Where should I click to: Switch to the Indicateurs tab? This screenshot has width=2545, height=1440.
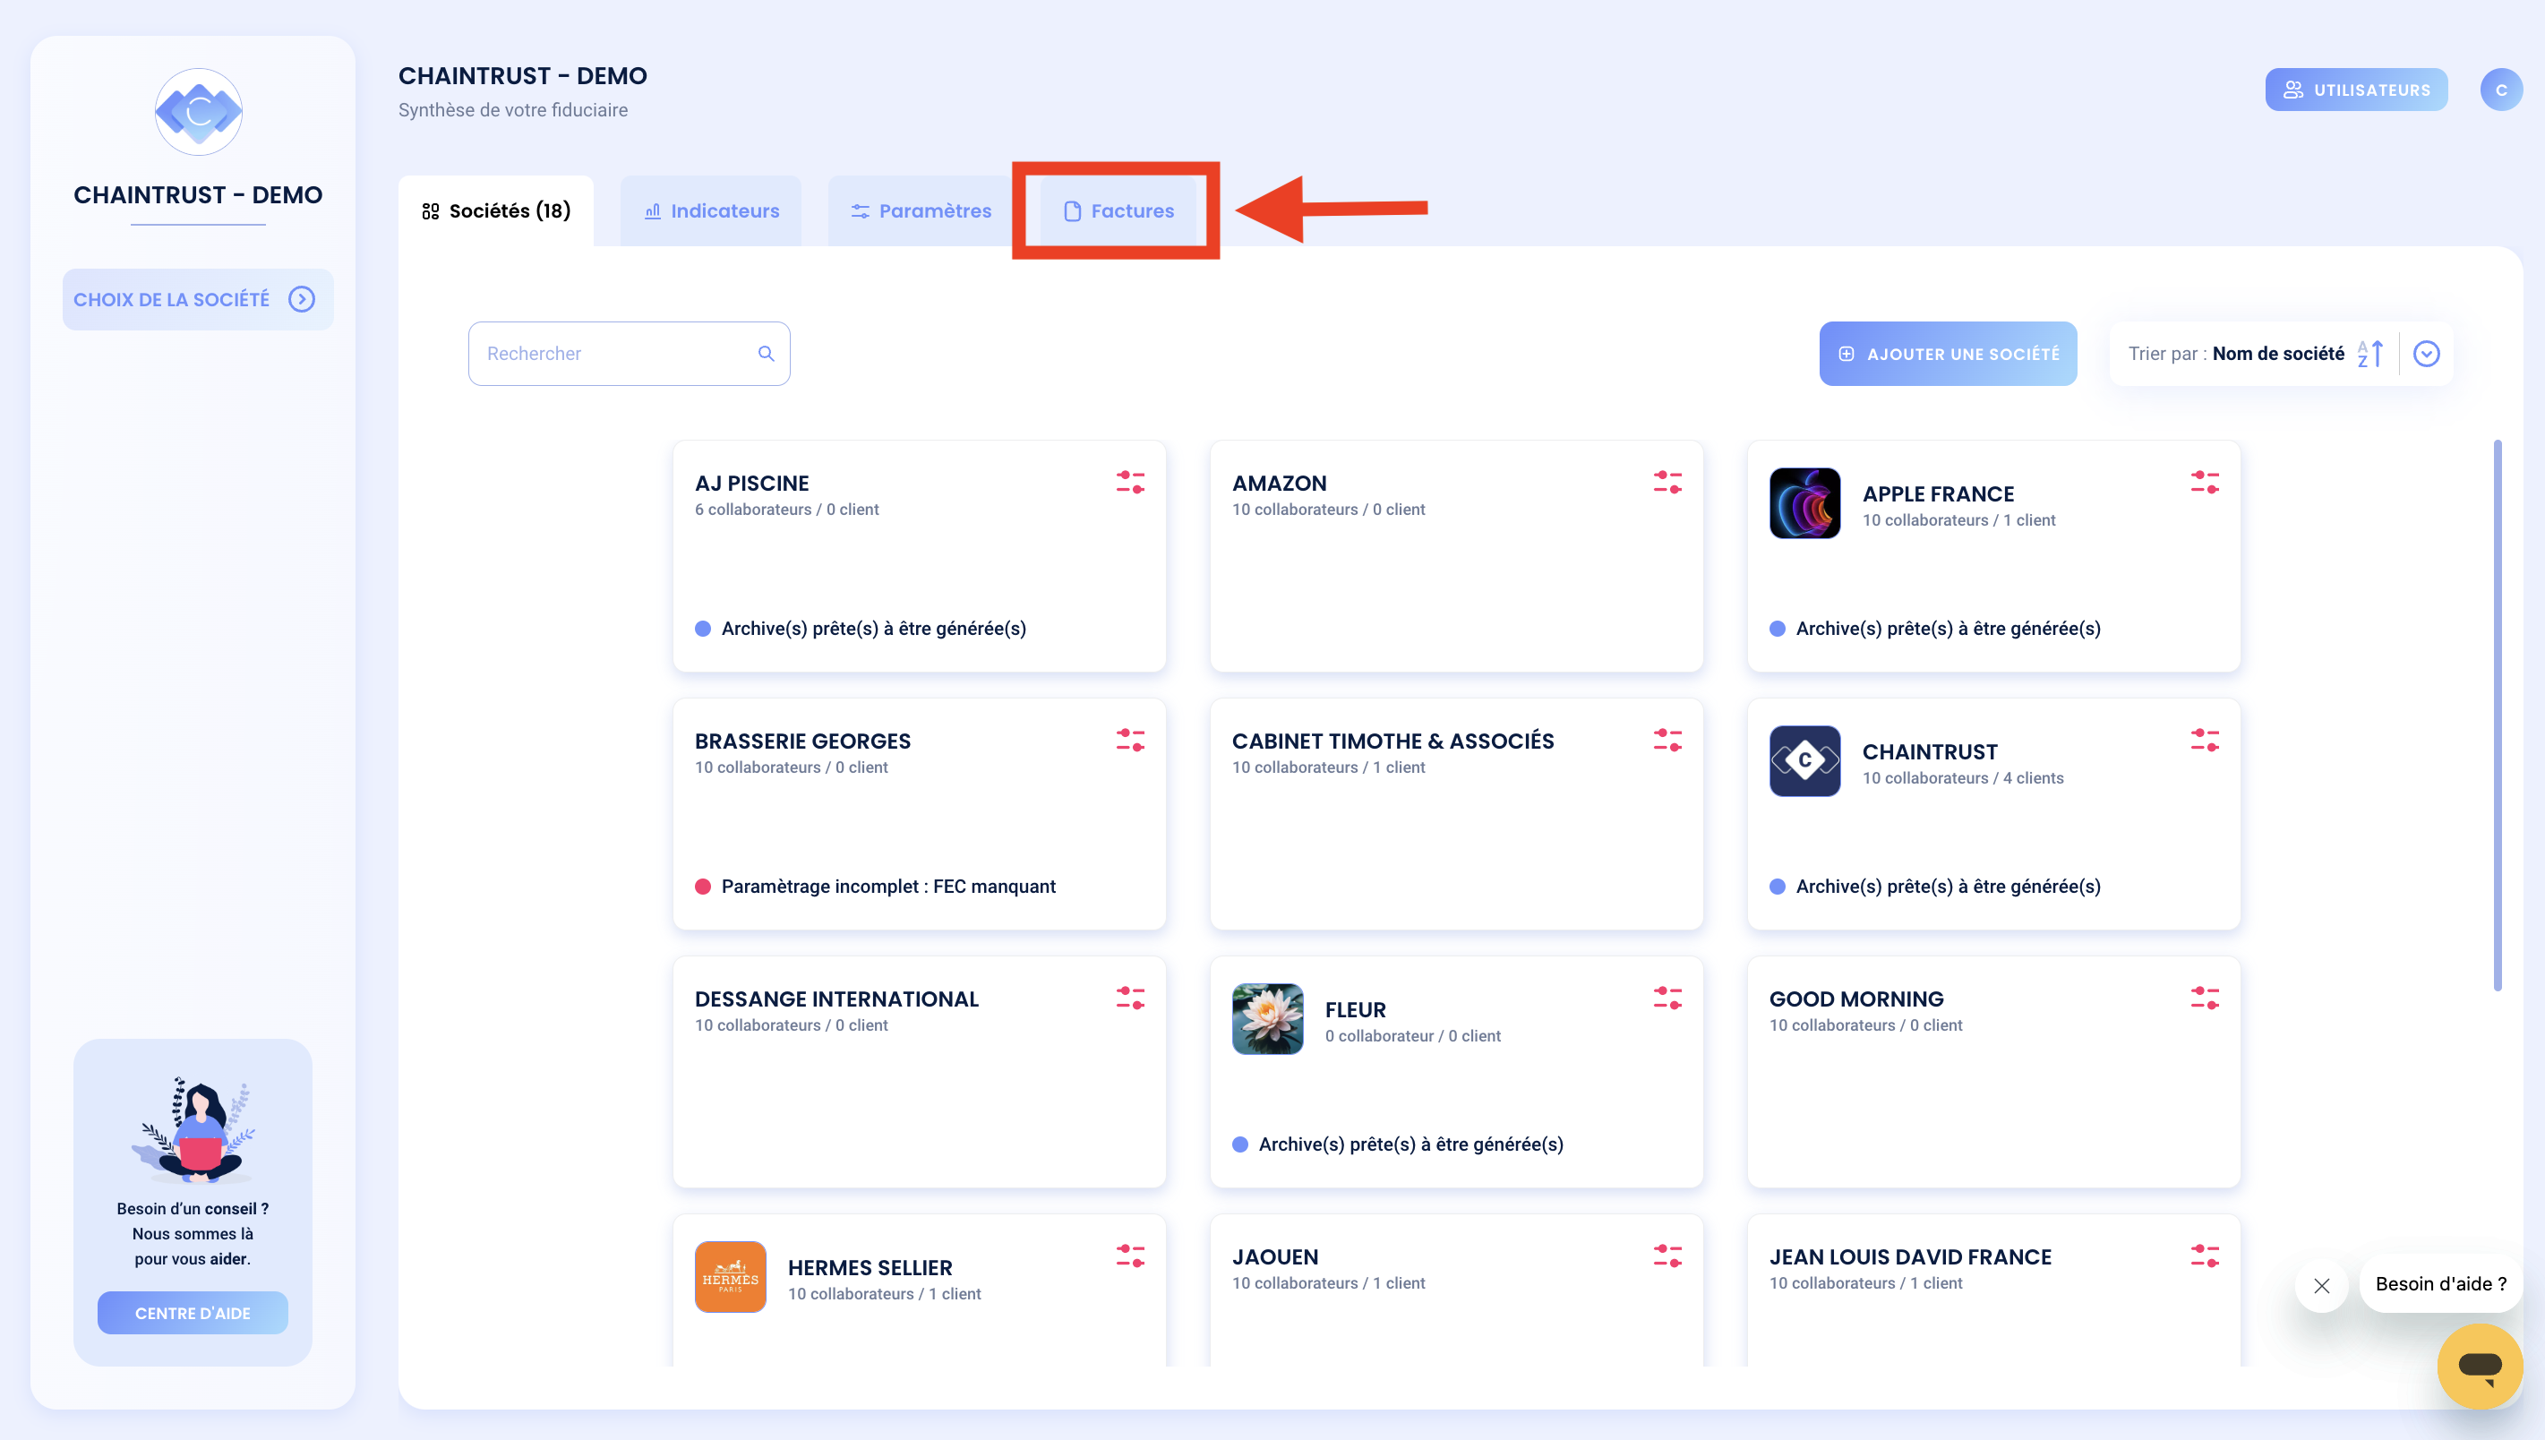711,210
